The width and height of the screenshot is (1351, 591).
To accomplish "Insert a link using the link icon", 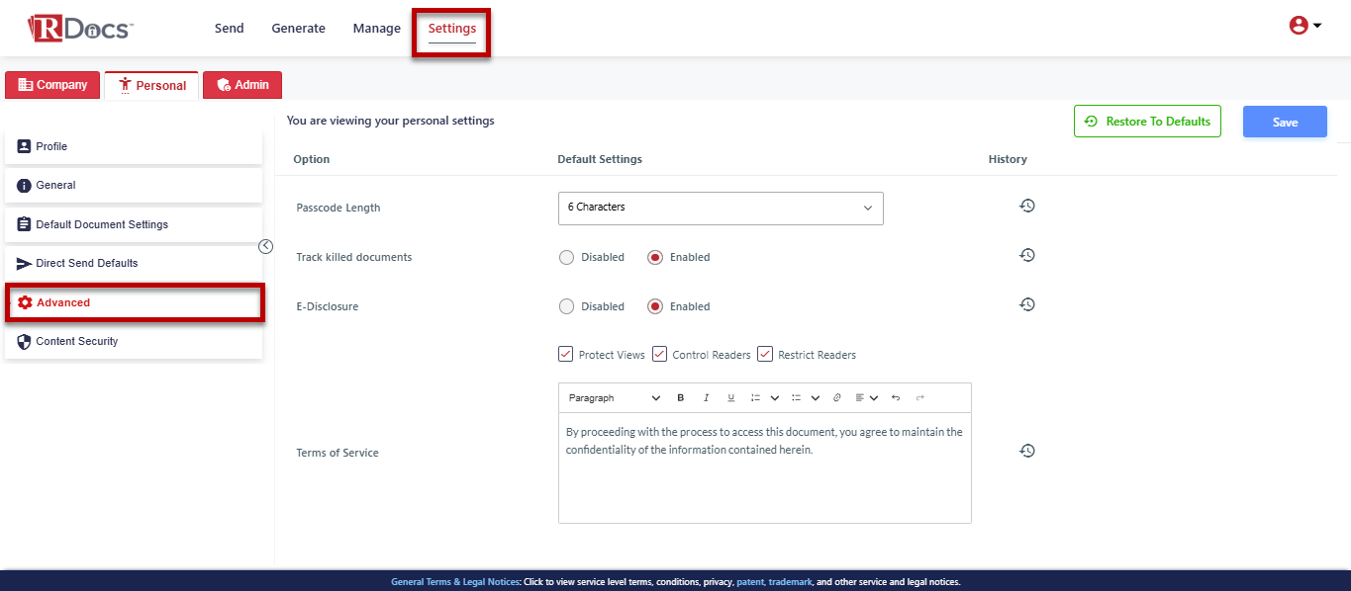I will click(836, 398).
